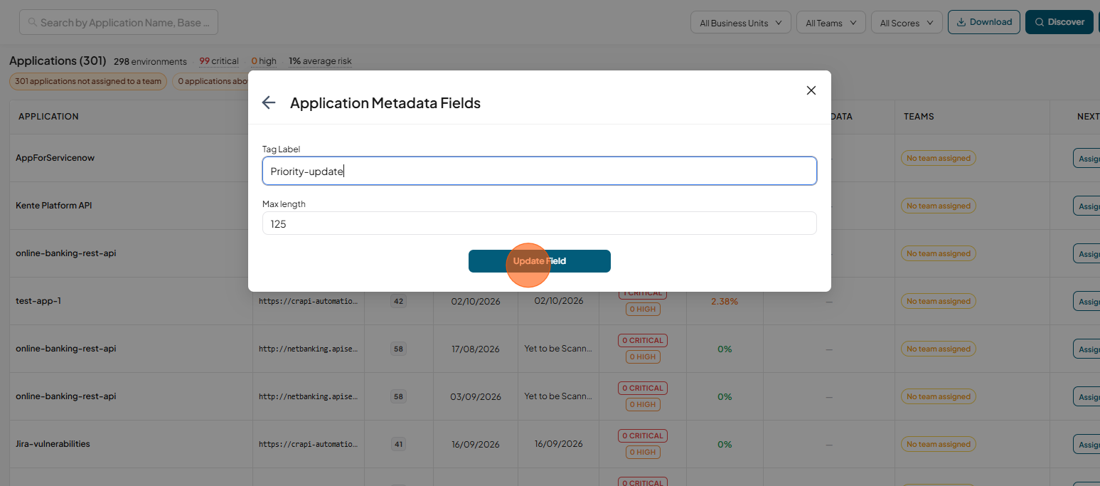Click the 0 high summary stat
This screenshot has height=486, width=1100.
pyautogui.click(x=264, y=61)
